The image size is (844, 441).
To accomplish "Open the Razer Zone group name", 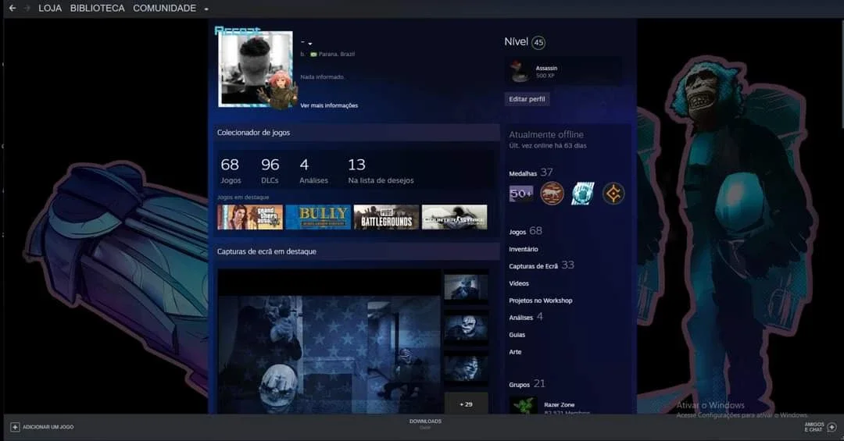I will click(560, 405).
